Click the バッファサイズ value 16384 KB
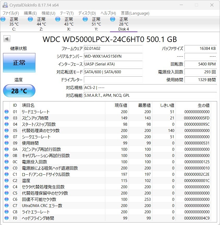This screenshot has height=225, width=220. (201, 48)
